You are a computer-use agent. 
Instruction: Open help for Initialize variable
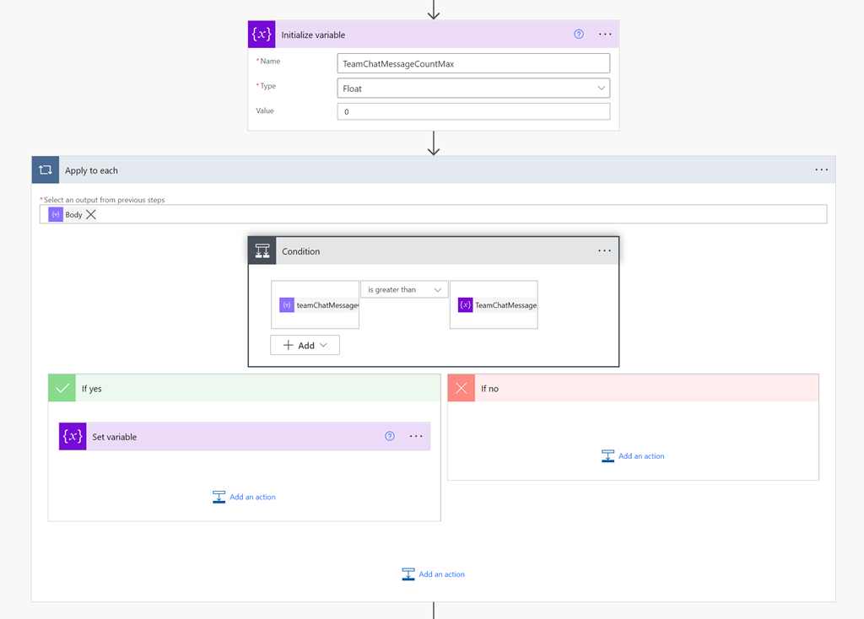click(x=579, y=35)
